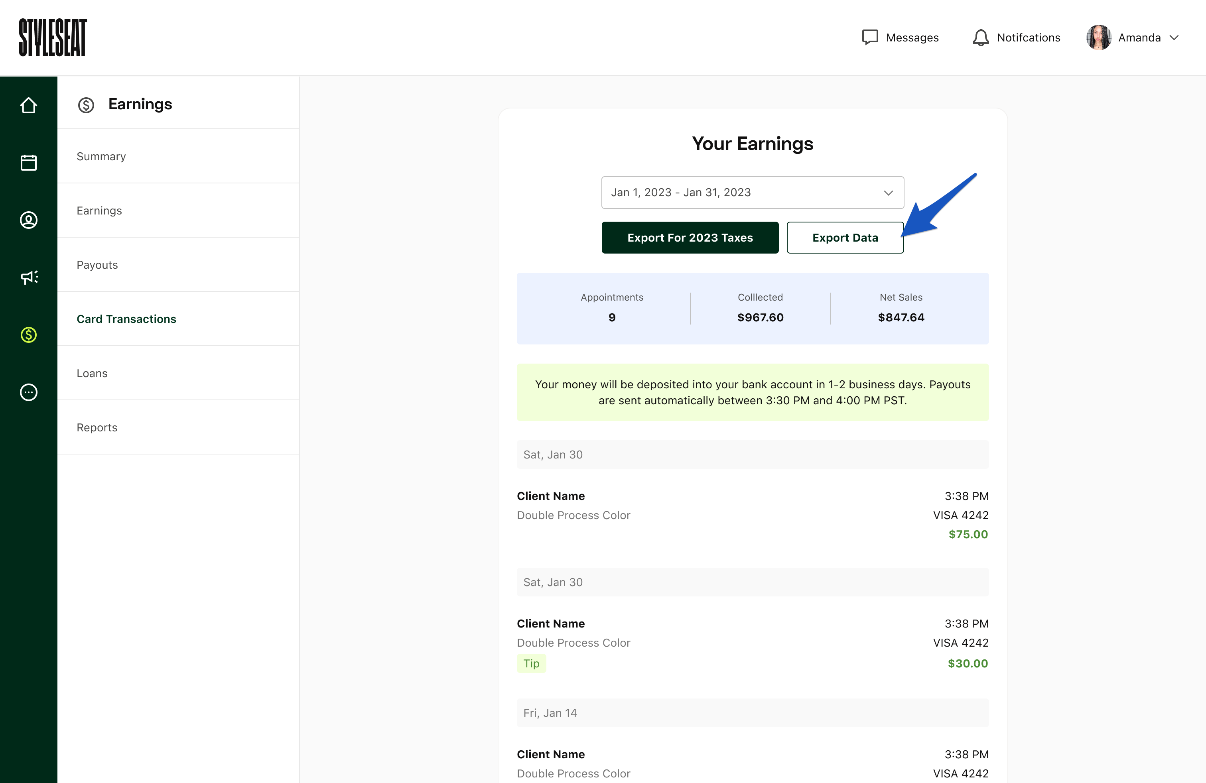Go to Summary menu item
Viewport: 1206px width, 783px height.
click(101, 157)
